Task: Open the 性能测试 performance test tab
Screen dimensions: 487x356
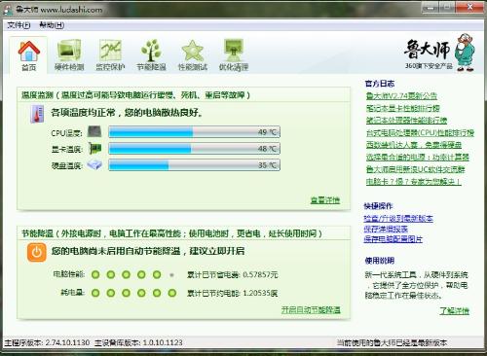Action: coord(192,55)
